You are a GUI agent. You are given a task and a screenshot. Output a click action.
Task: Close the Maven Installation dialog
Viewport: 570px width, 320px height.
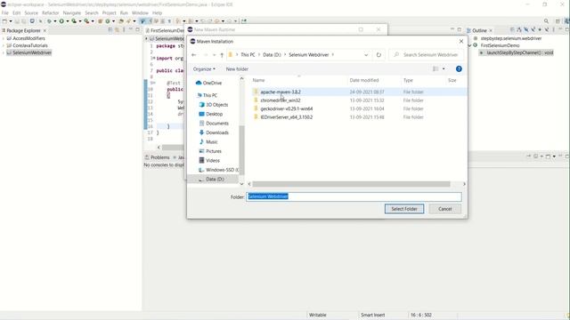[x=461, y=42]
